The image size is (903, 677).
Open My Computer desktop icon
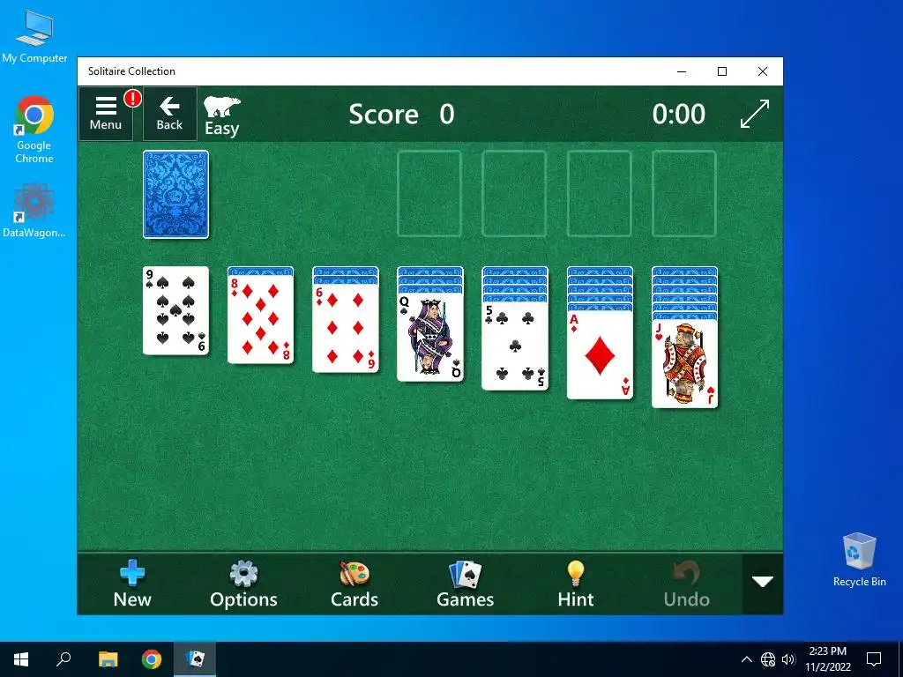point(34,36)
